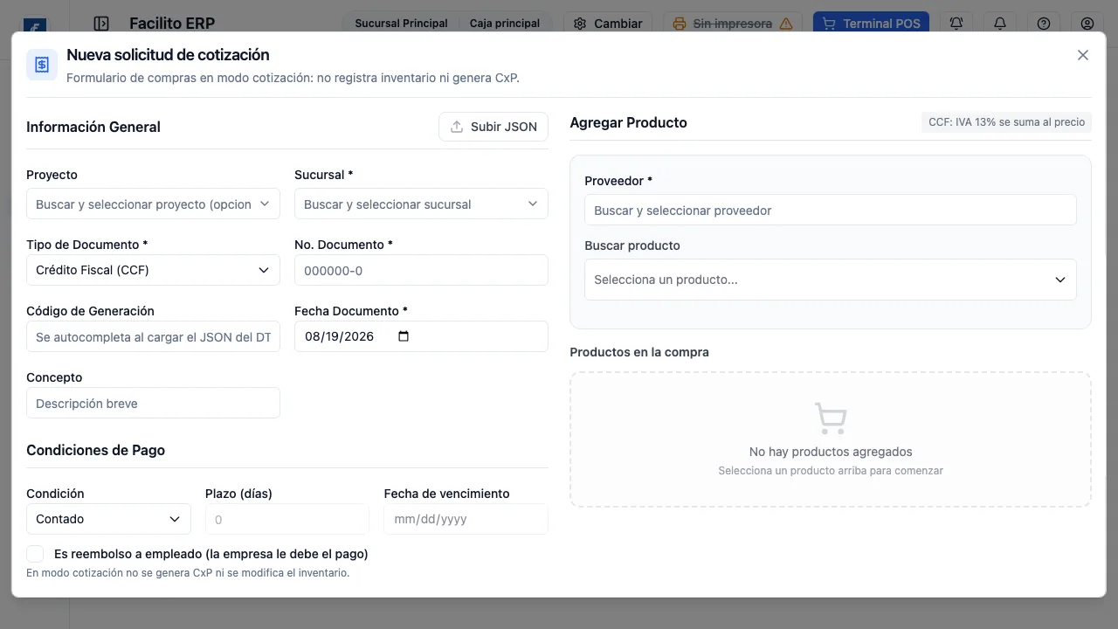Viewport: 1118px width, 629px height.
Task: Click the Caja principal label in top bar
Action: (505, 24)
